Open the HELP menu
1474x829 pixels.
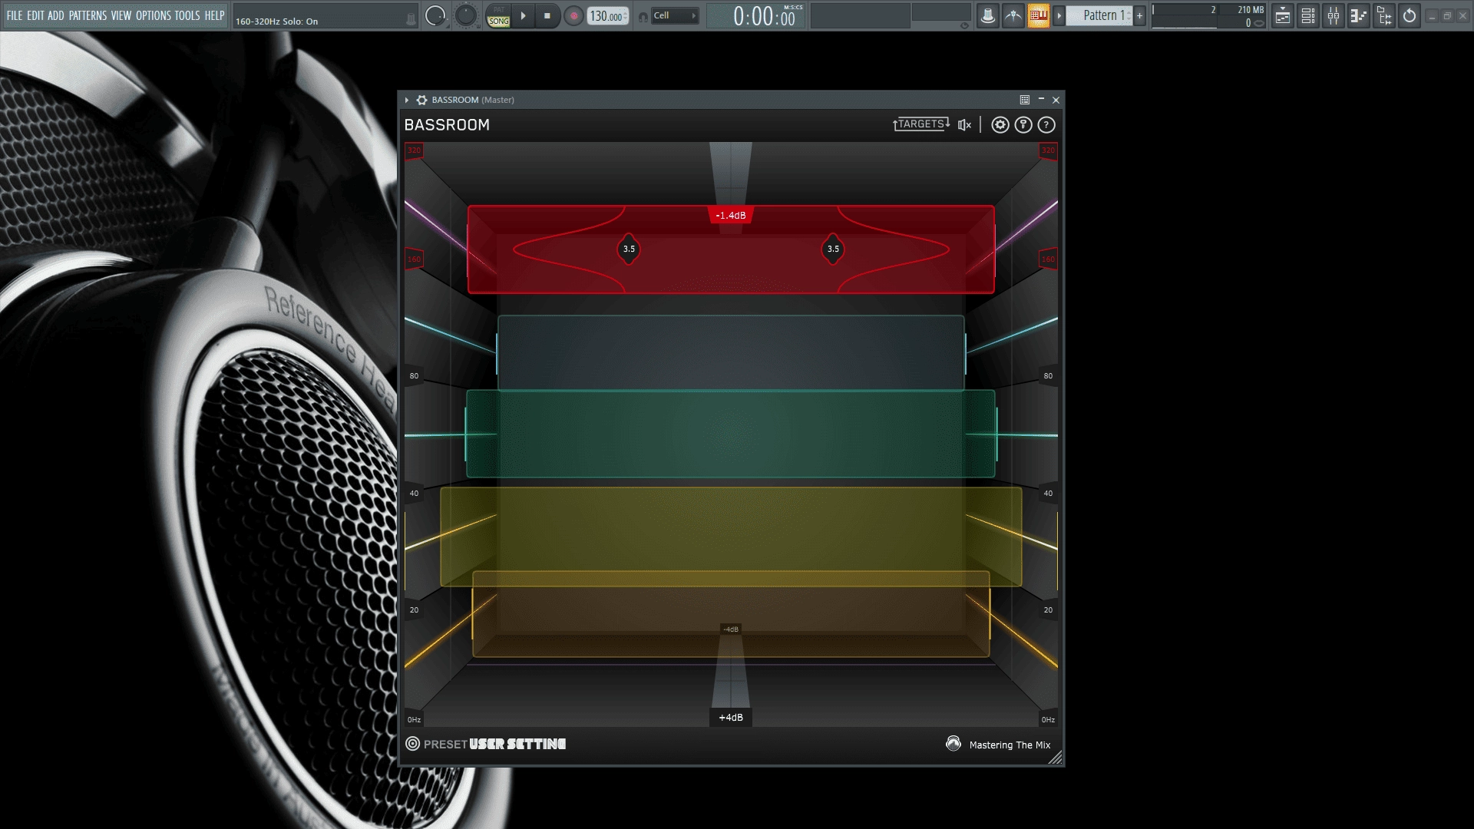pos(214,15)
